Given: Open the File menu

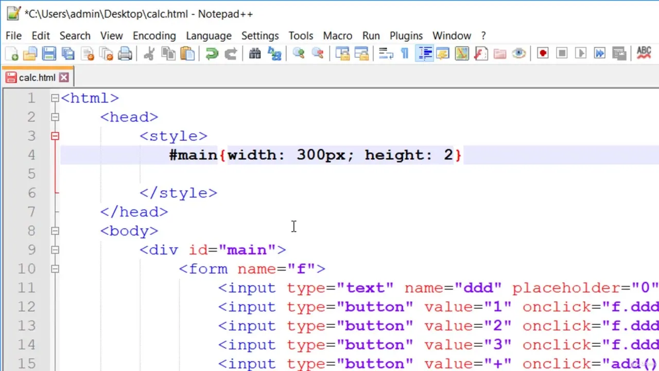Looking at the screenshot, I should click(13, 36).
